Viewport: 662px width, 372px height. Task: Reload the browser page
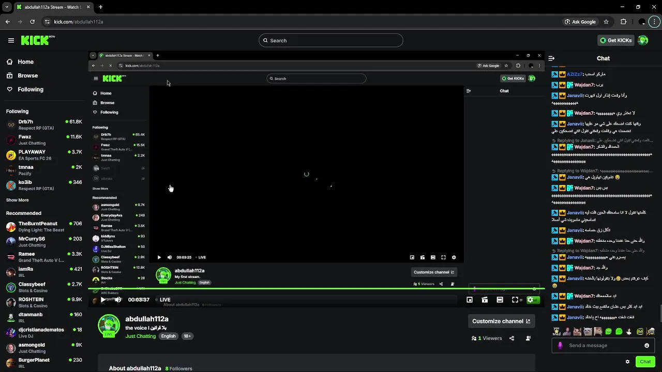click(32, 22)
